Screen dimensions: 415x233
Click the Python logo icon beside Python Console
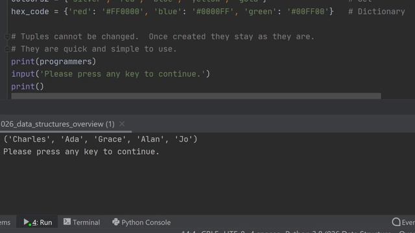(x=115, y=222)
